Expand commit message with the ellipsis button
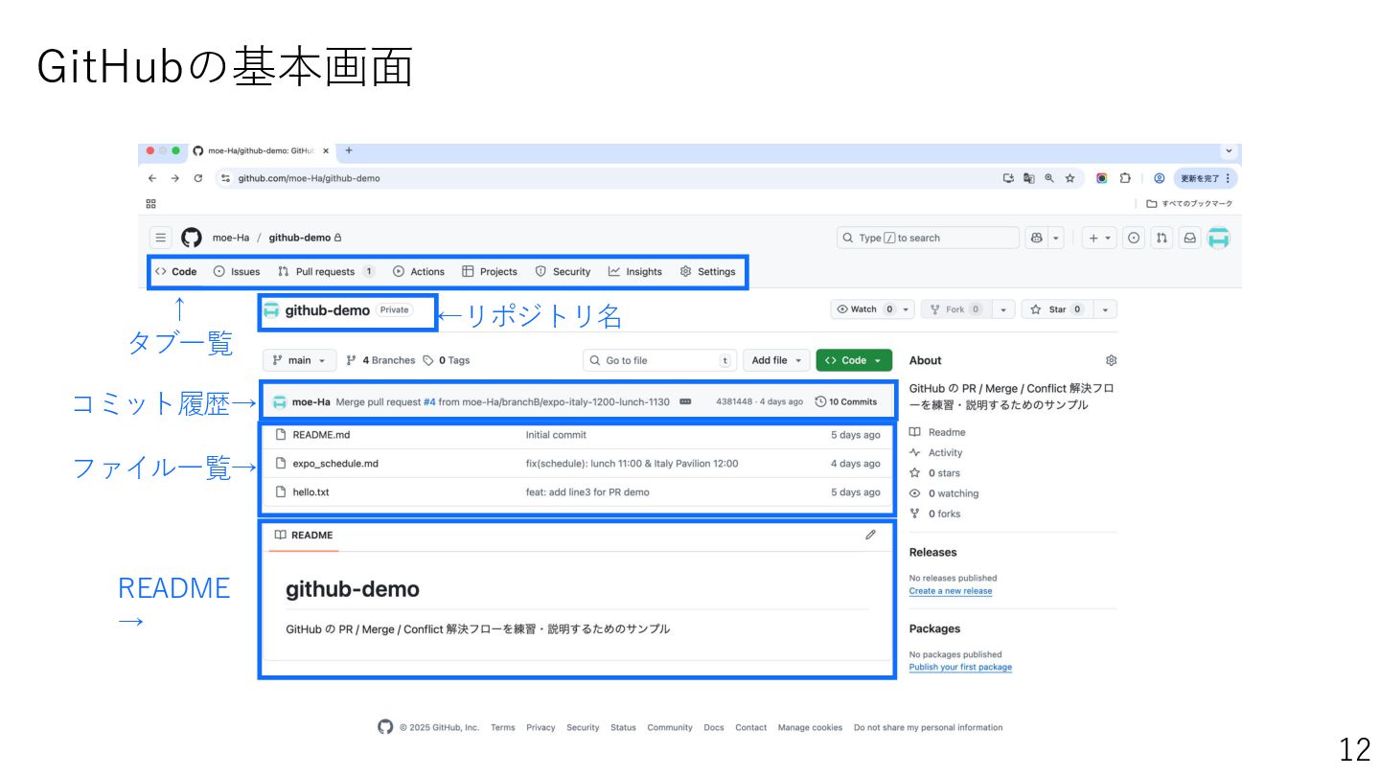This screenshot has height=776, width=1380. [685, 401]
